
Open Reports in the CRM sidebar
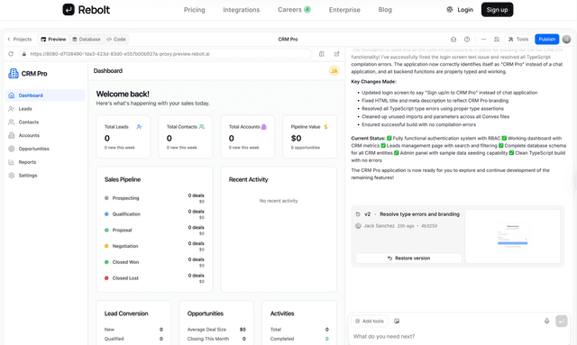tap(46, 162)
